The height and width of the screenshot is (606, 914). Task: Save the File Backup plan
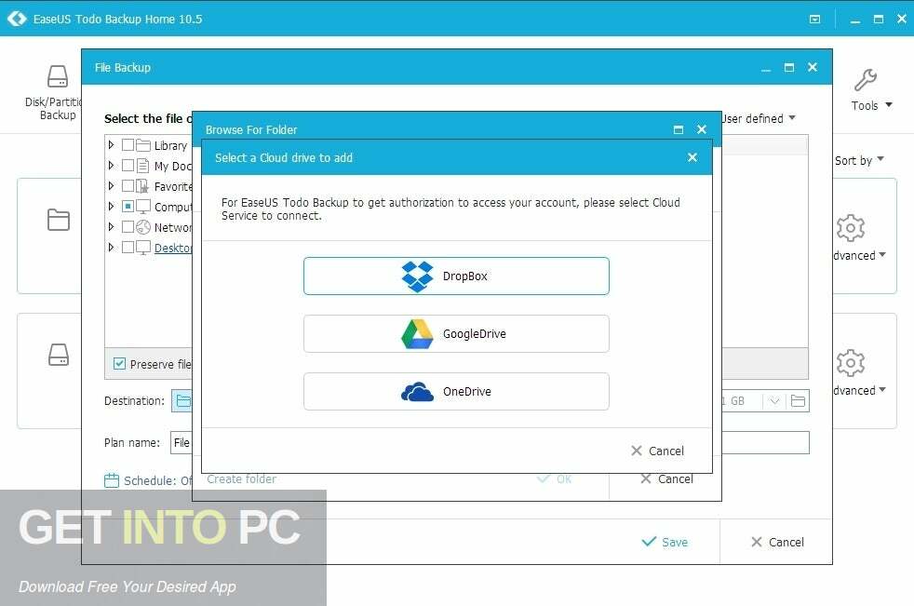[x=665, y=542]
